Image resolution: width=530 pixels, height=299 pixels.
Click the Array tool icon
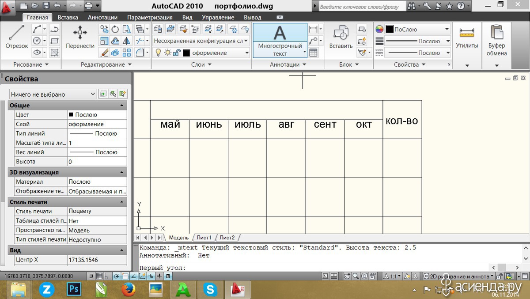[x=127, y=53]
